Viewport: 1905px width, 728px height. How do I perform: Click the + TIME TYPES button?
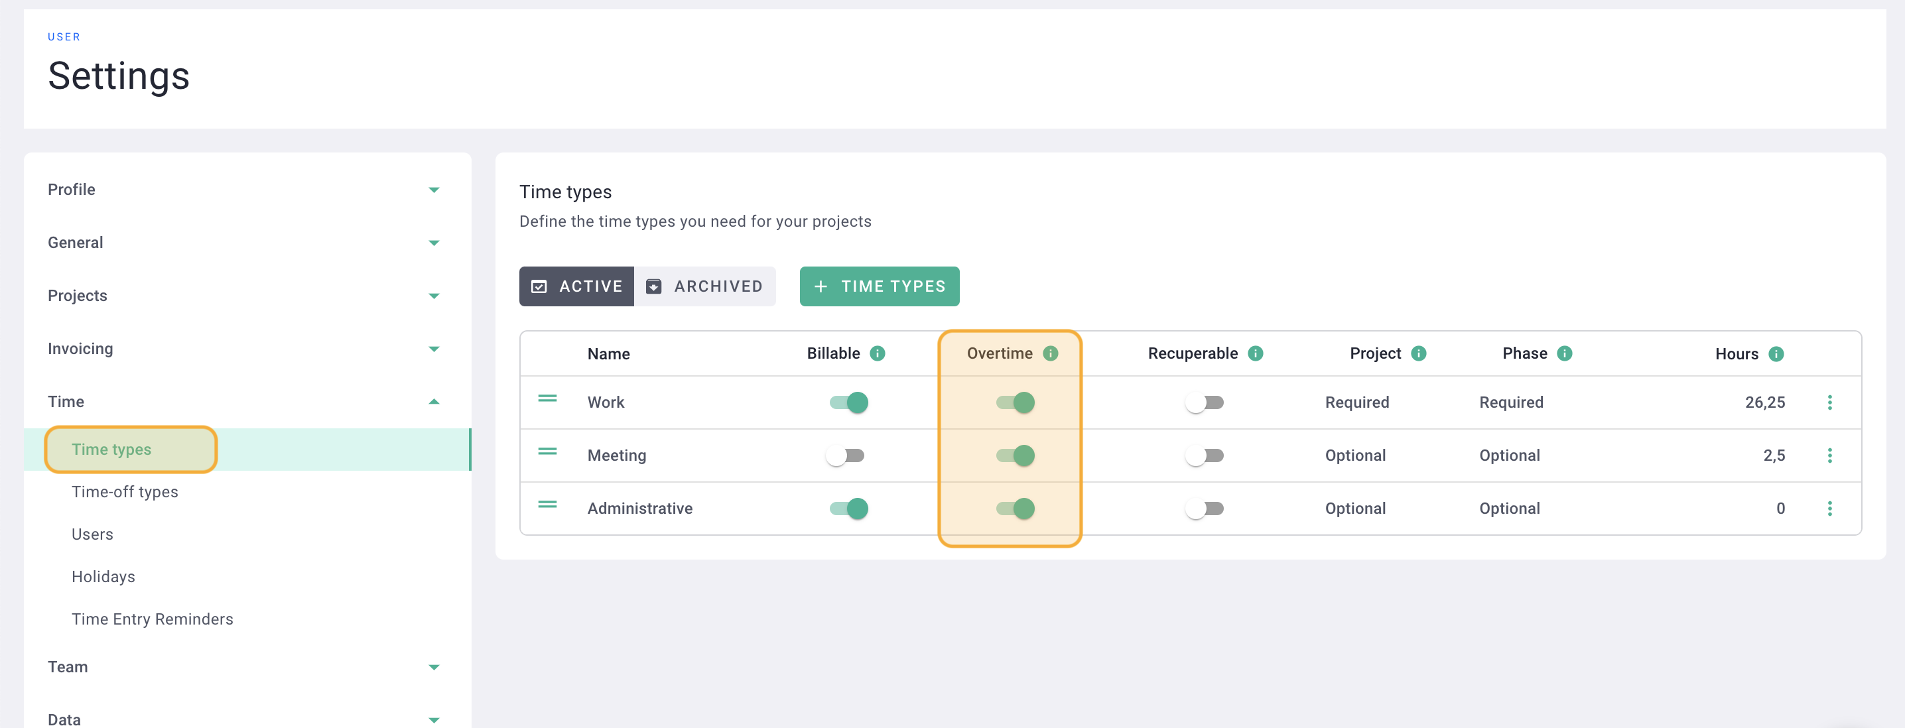(x=880, y=286)
